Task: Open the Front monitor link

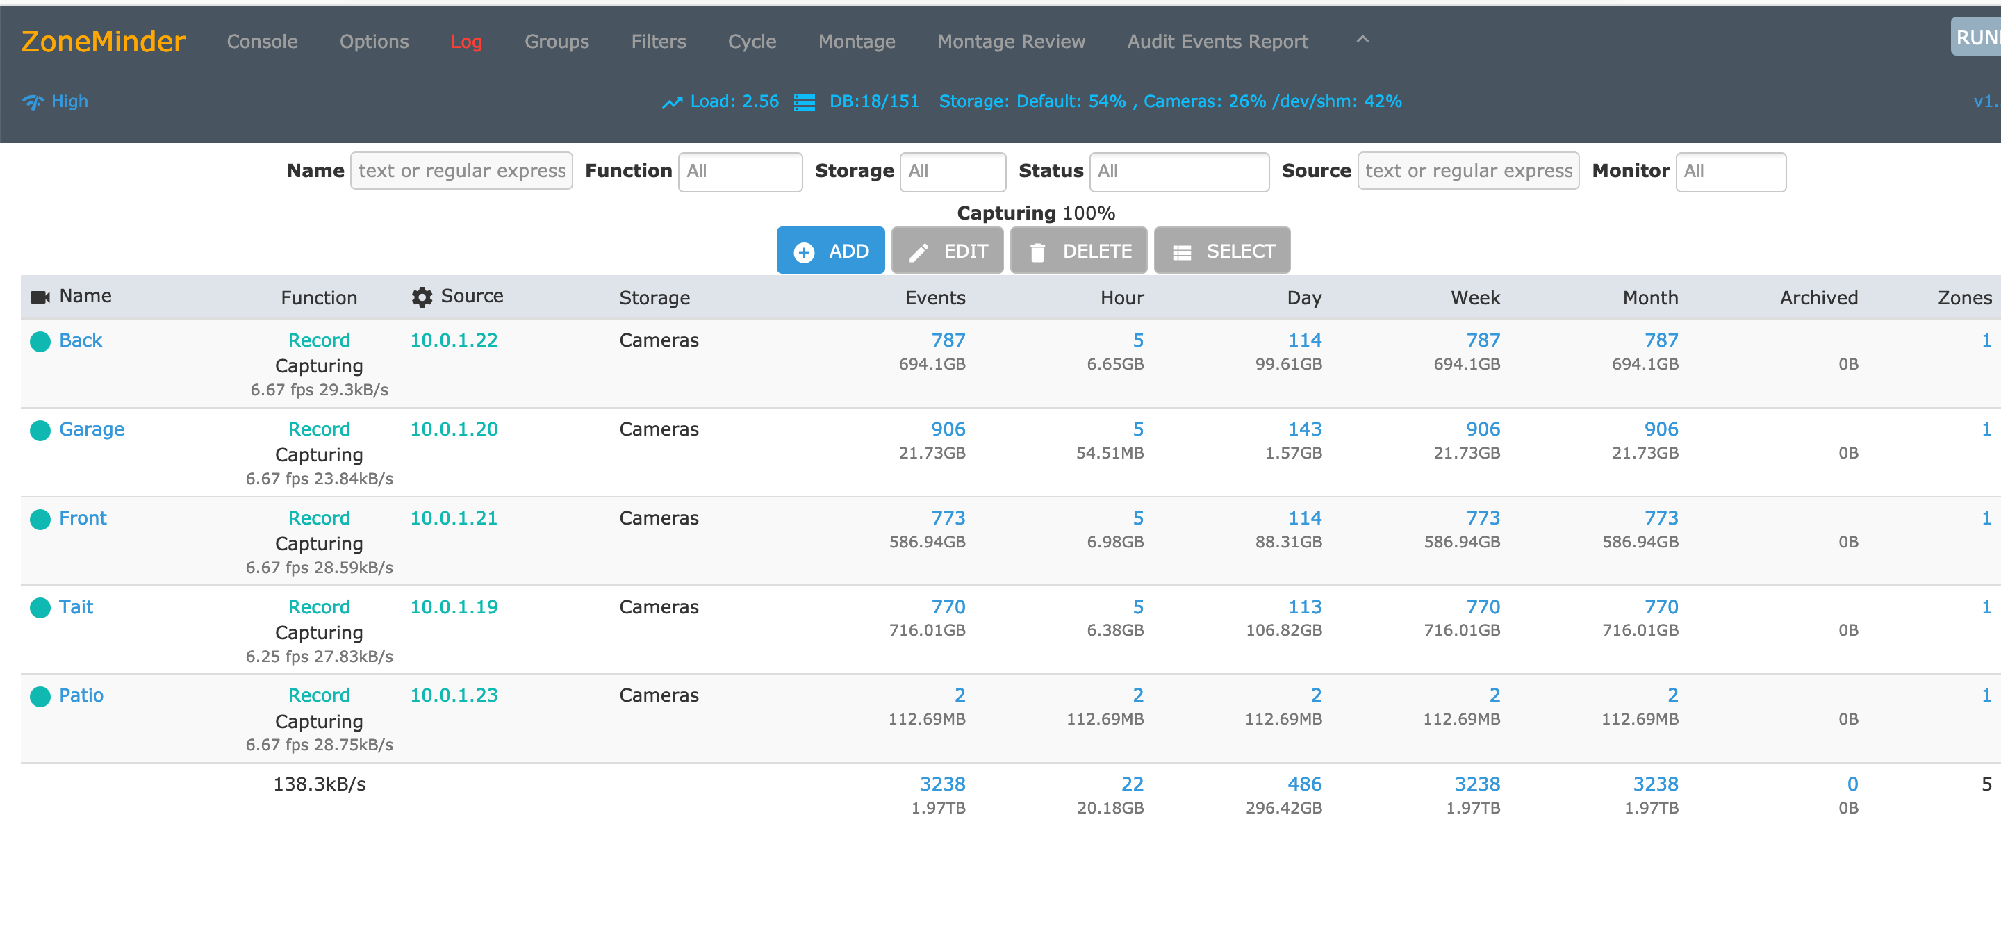Action: click(x=83, y=518)
